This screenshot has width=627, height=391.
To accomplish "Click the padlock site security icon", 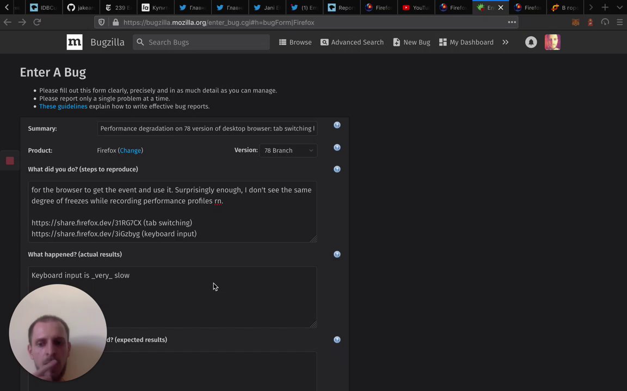I will (115, 22).
